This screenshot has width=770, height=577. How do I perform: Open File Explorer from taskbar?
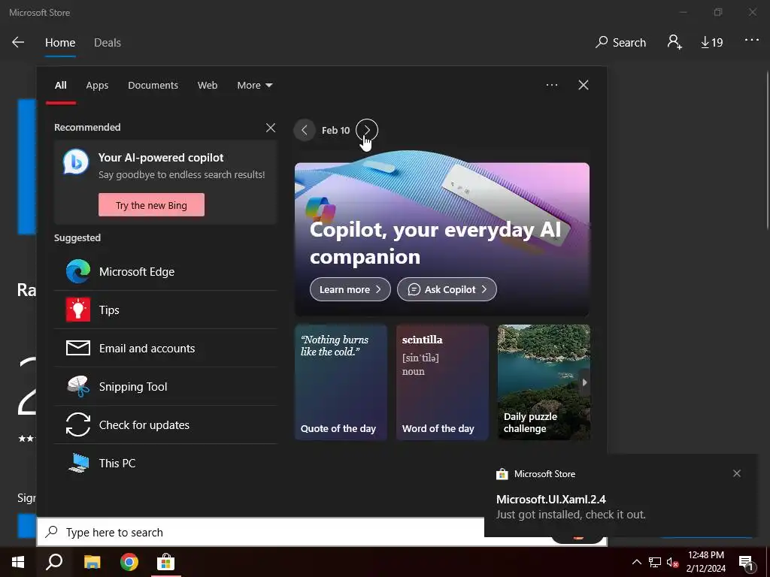tap(92, 562)
